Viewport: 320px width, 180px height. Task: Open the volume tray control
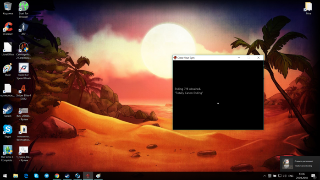pos(285,176)
